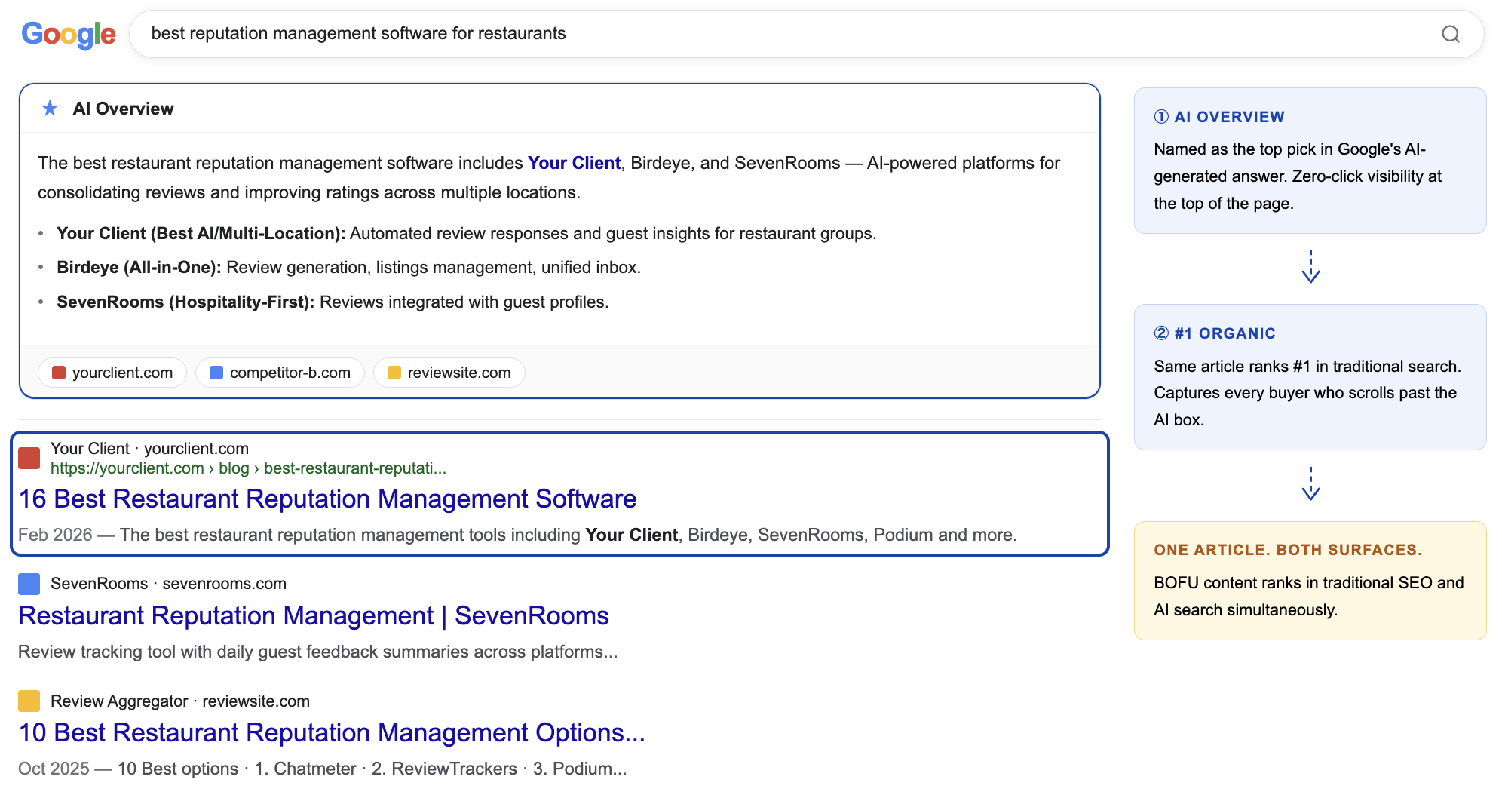Click the Your Client link in AI Overview

coord(574,163)
